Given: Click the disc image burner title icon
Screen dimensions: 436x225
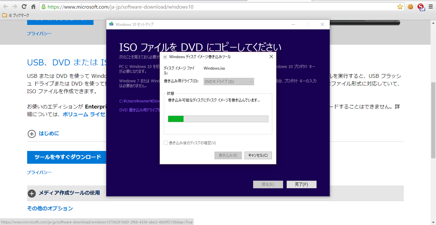Looking at the screenshot, I should [165, 57].
